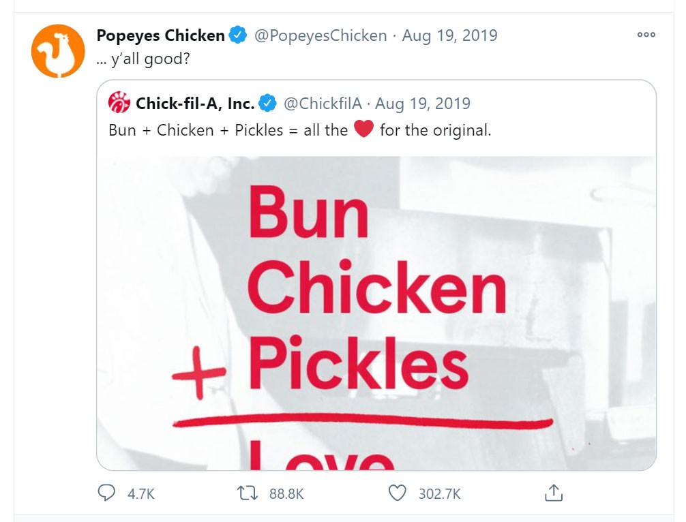Screen dimensions: 686x522
Task: Click the @ChickfilA handle
Action: coord(322,104)
